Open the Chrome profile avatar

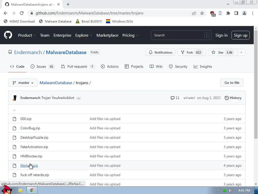pos(244,13)
